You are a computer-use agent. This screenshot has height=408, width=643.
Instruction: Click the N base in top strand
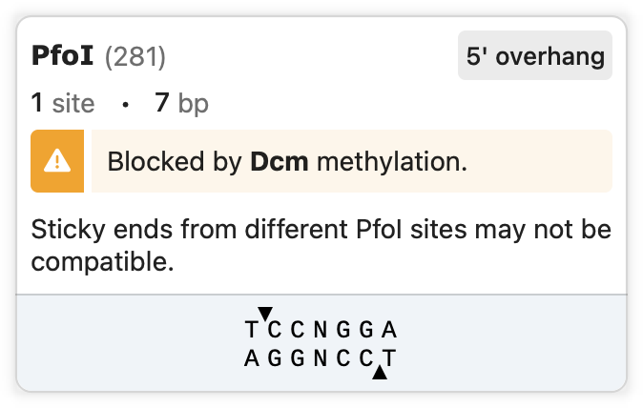(320, 331)
